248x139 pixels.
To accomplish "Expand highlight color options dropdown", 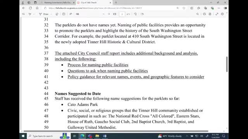I will (34, 14).
